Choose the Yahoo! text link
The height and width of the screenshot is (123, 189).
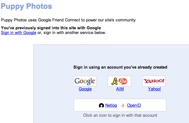[154, 89]
